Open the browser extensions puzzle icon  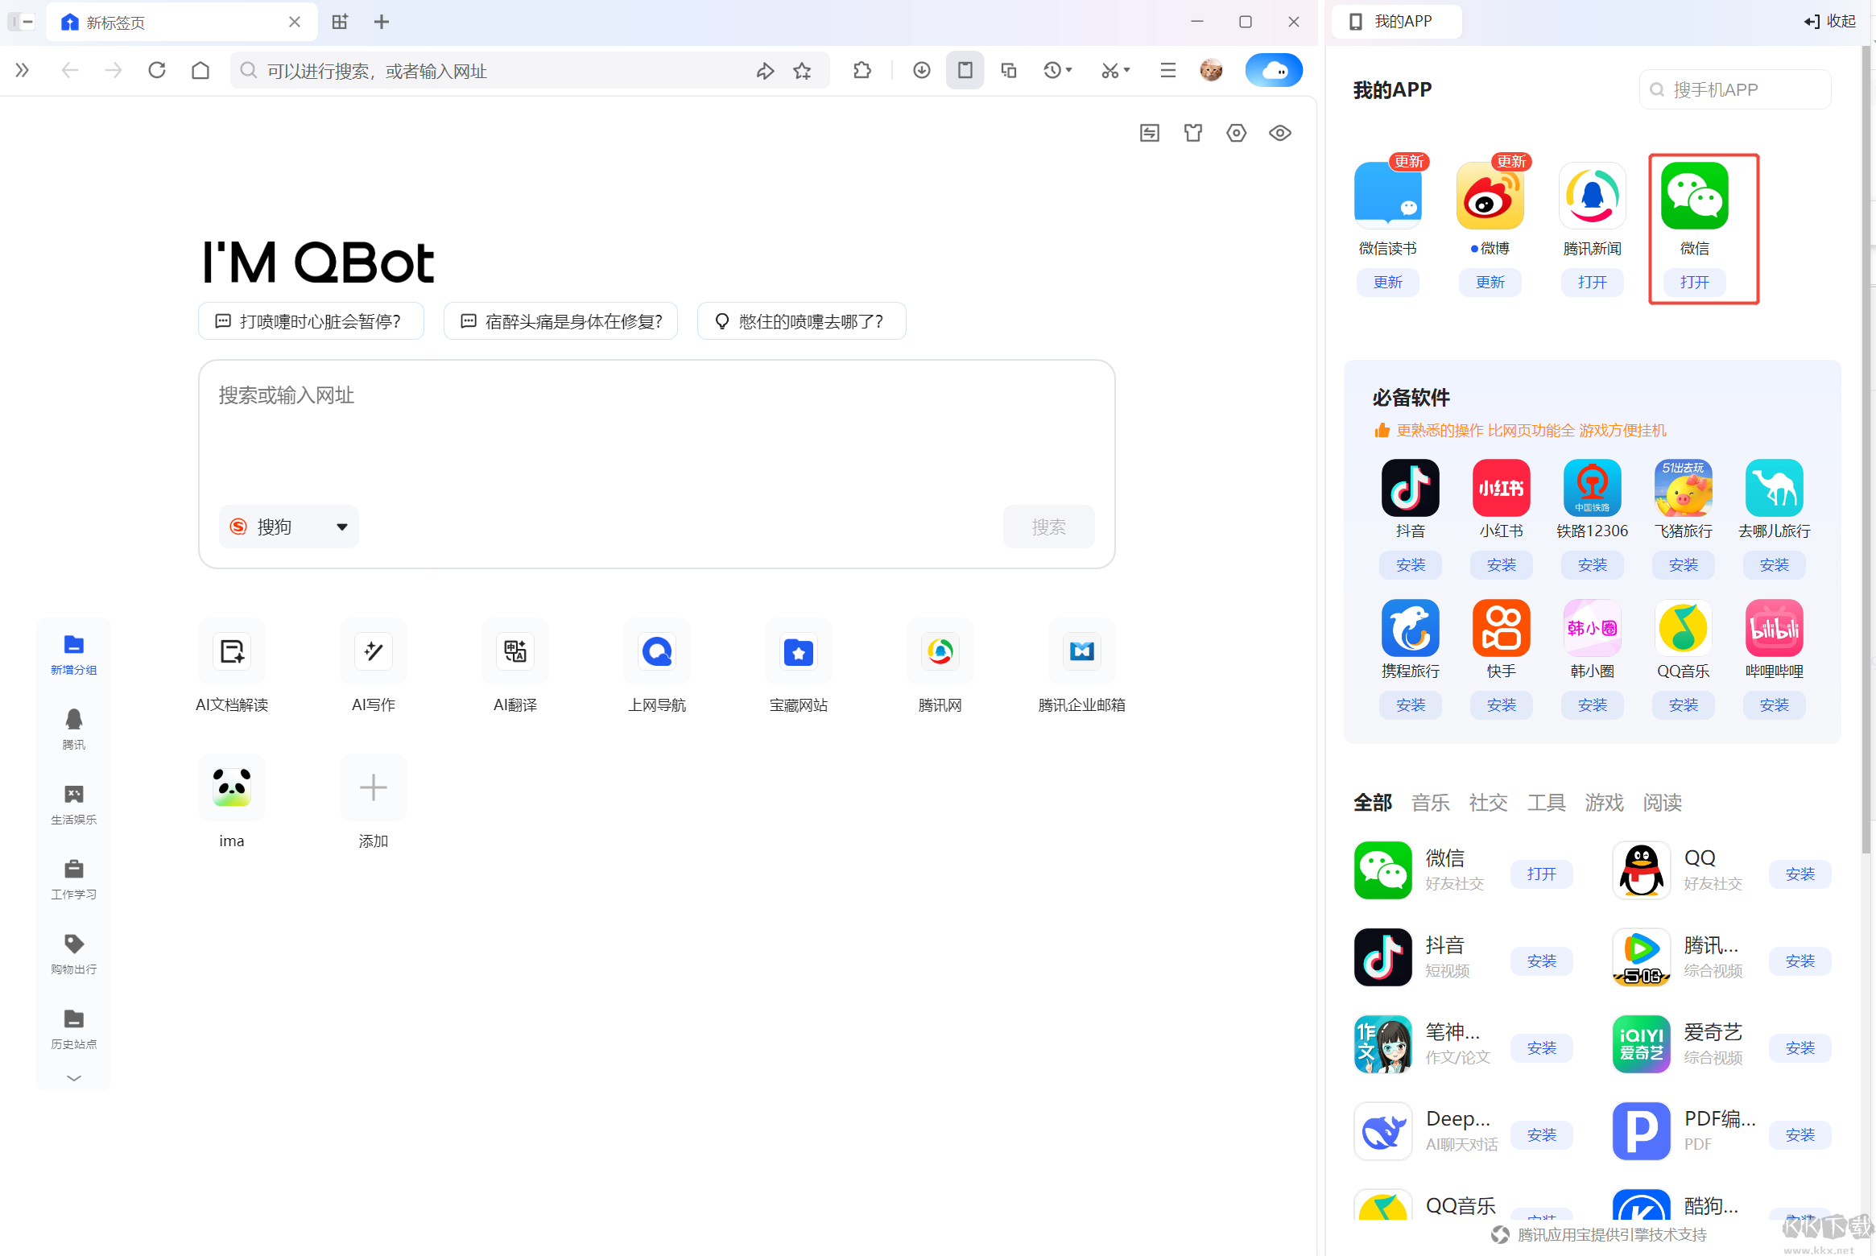862,70
